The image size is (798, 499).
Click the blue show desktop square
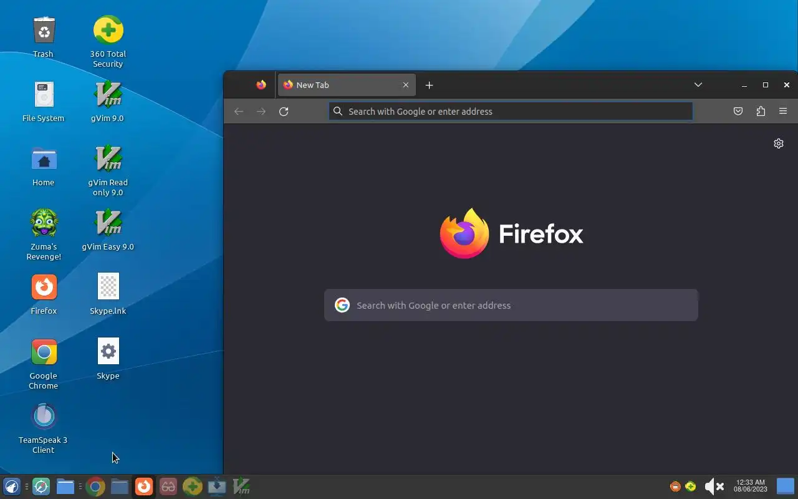coord(786,486)
